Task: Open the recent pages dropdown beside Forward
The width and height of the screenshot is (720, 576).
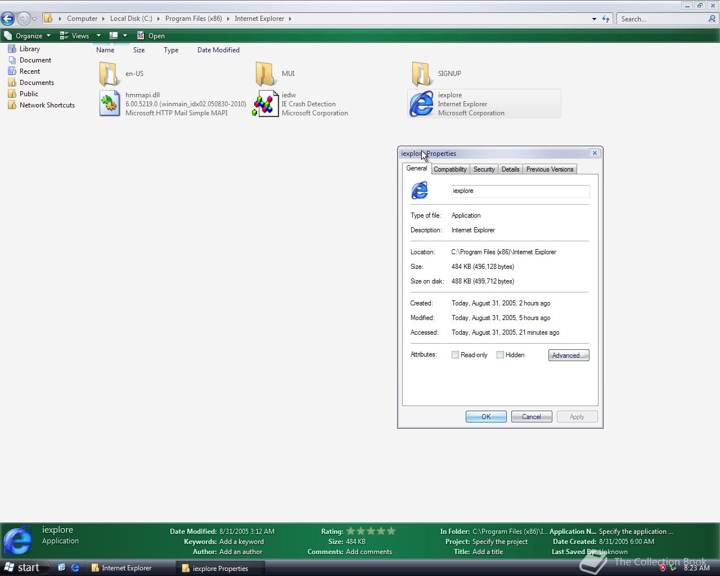Action: pos(34,19)
